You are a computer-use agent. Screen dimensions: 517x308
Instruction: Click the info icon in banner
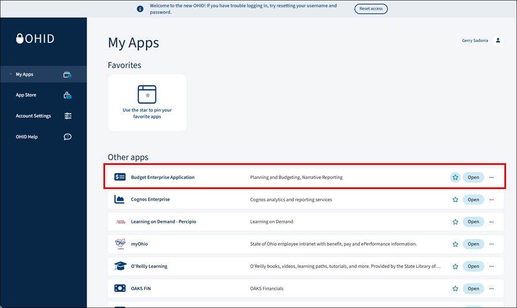tap(140, 9)
